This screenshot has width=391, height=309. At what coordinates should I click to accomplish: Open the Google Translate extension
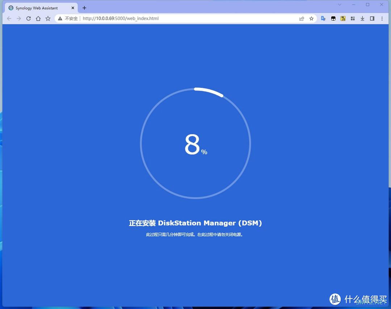(323, 18)
